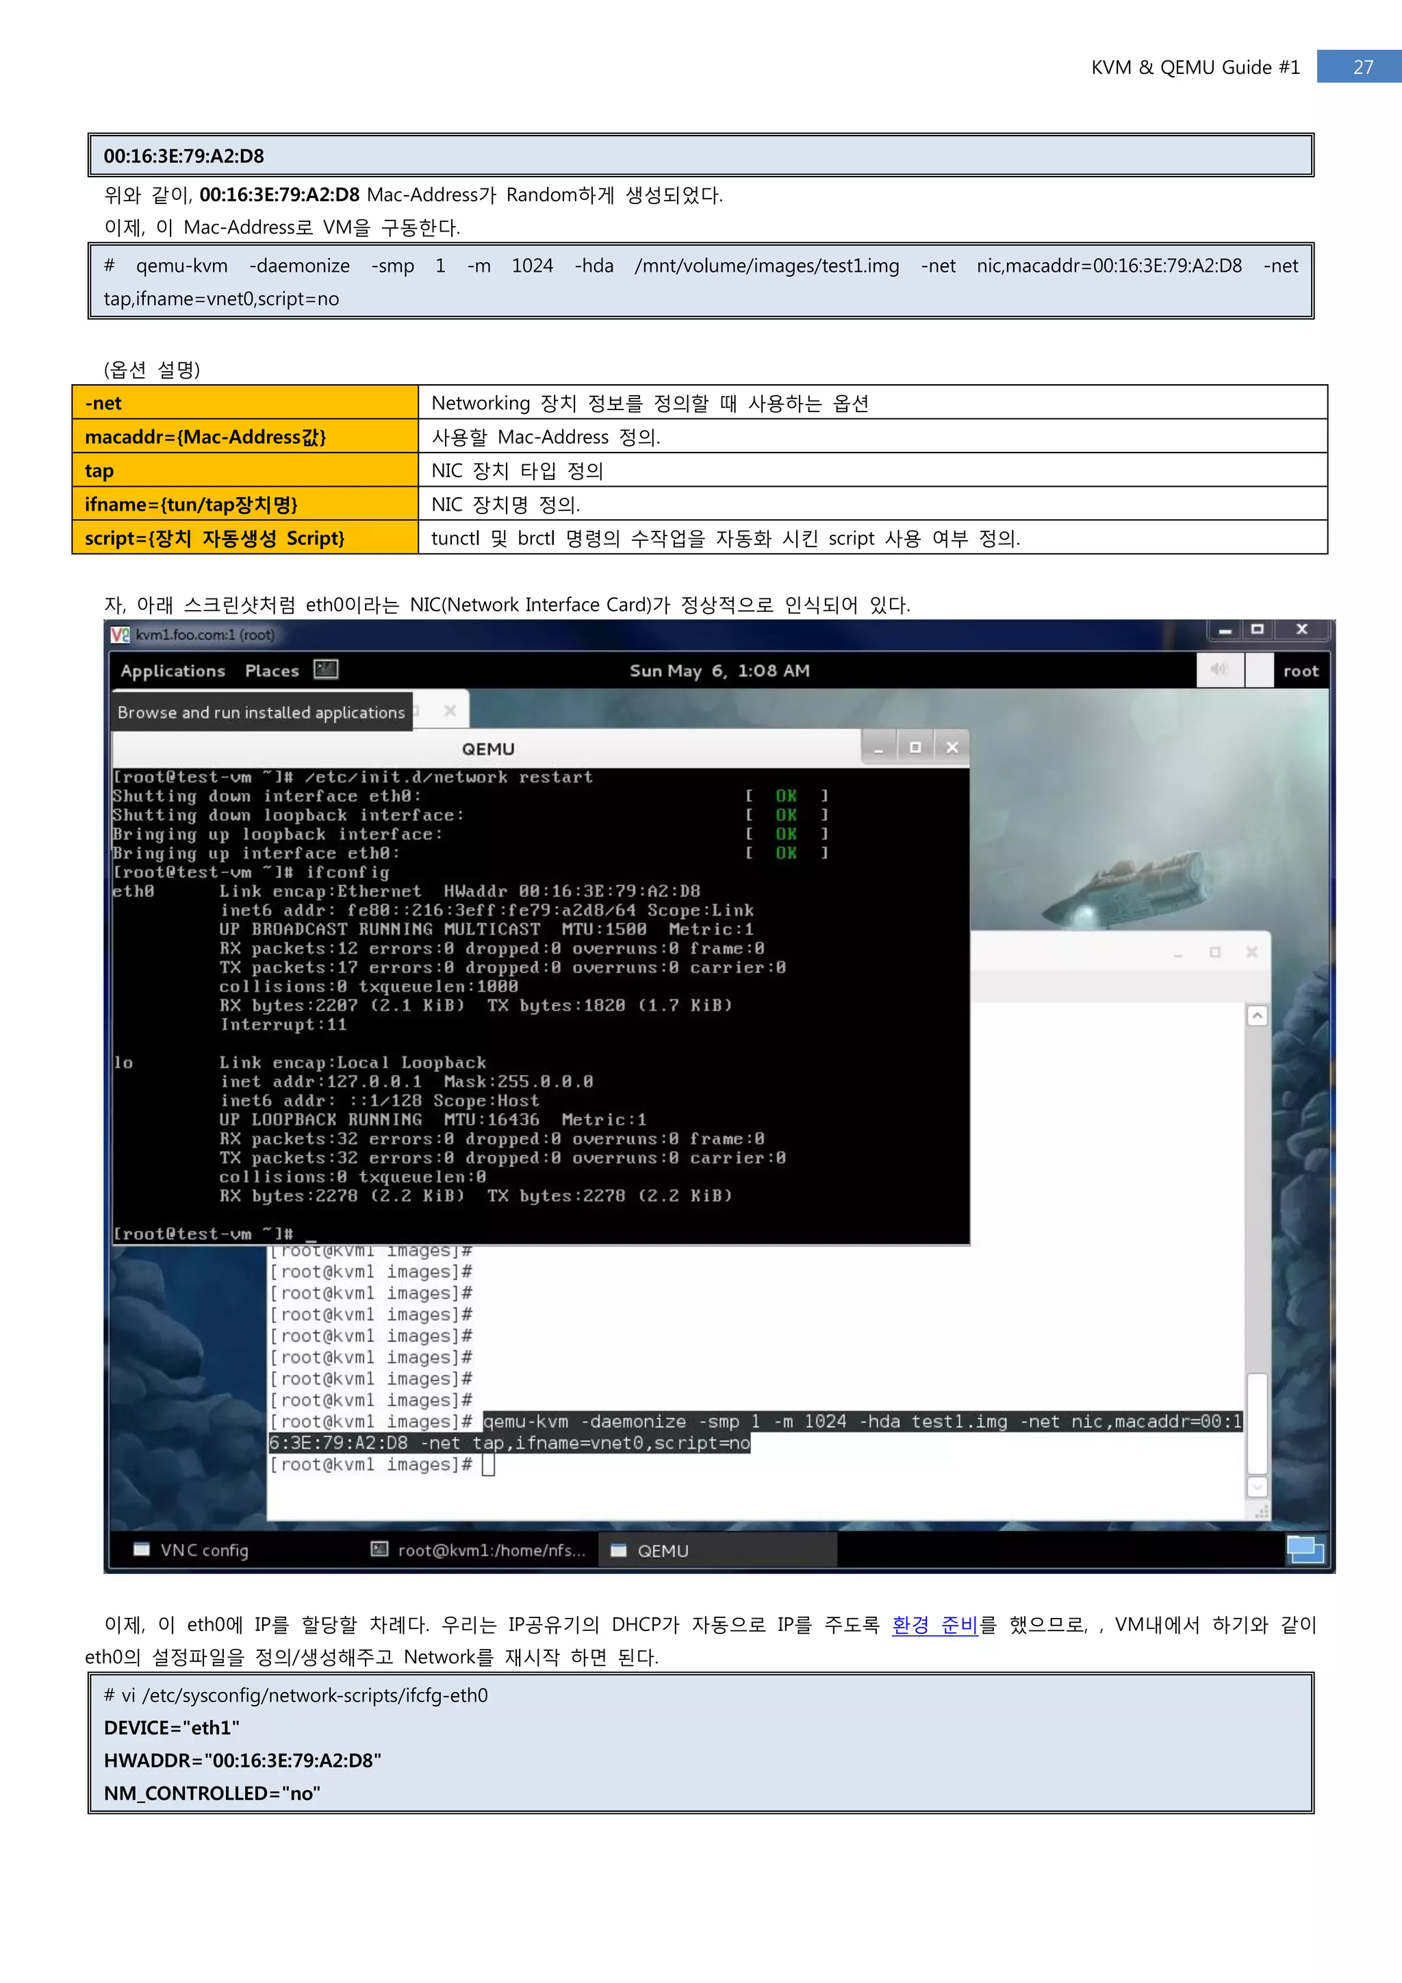Click the MAC address box 00:16:3E:79:A2:D8

(x=700, y=155)
